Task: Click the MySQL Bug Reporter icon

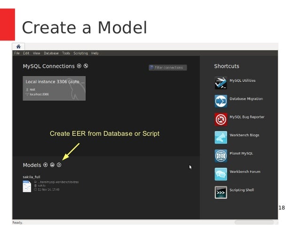Action: click(221, 119)
